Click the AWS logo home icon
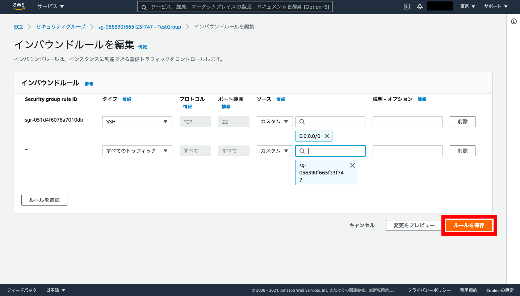The image size is (520, 296). tap(18, 6)
